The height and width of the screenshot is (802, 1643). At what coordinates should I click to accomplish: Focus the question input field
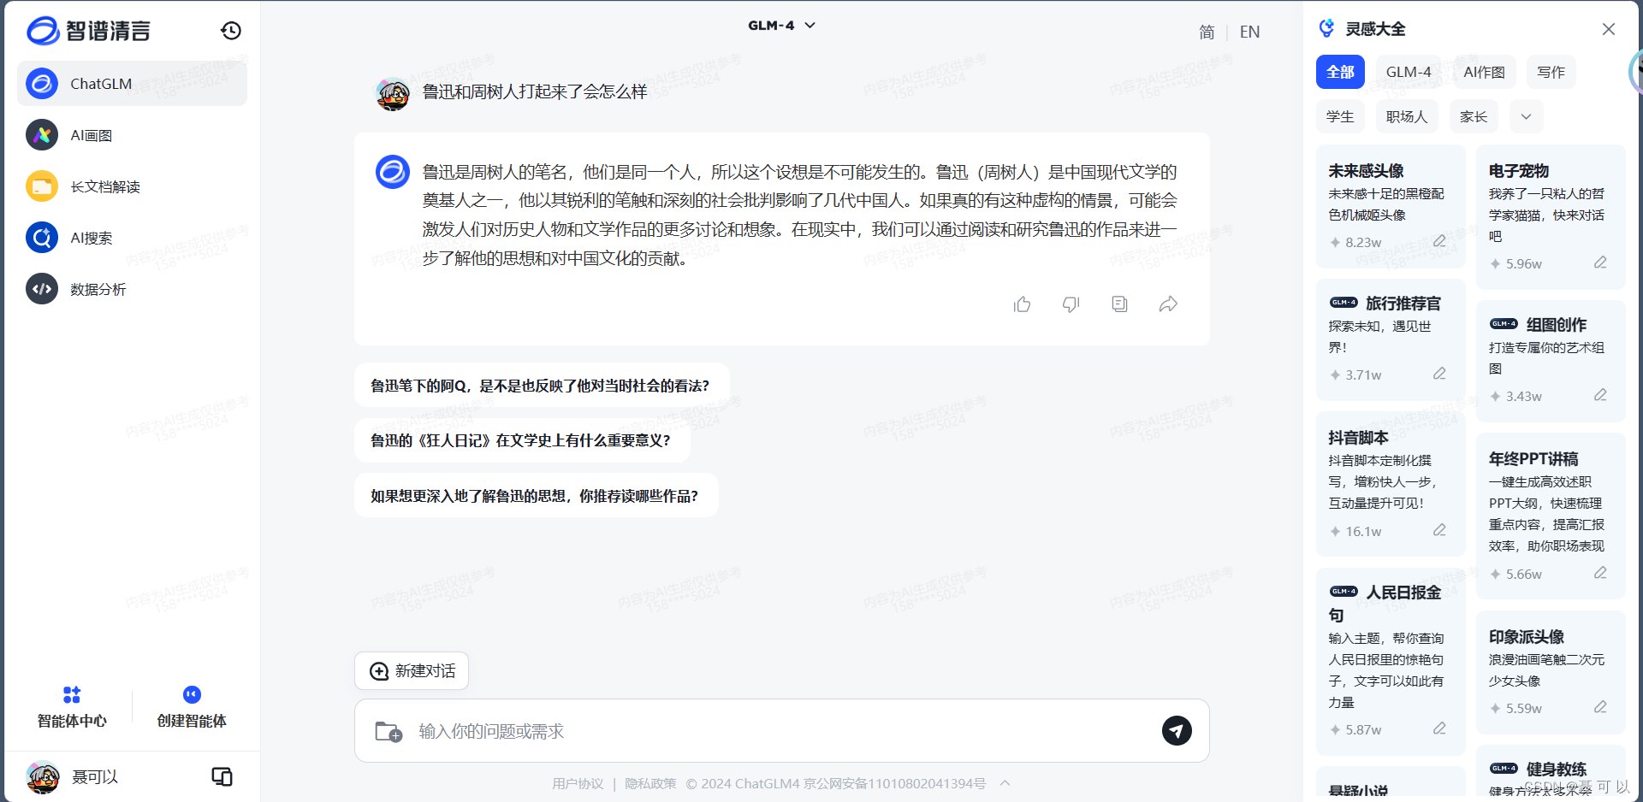click(781, 731)
